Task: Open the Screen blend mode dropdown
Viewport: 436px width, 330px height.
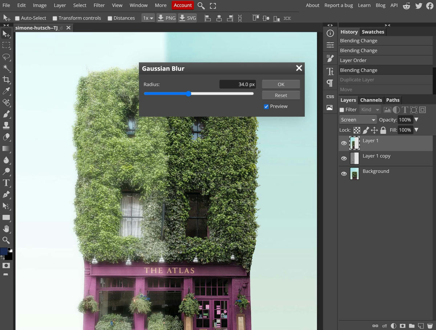Action: 358,120
